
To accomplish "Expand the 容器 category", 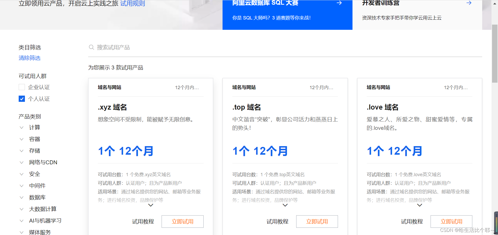I will (22, 139).
